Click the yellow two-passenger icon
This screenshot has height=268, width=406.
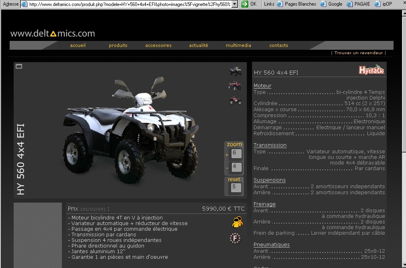pyautogui.click(x=237, y=221)
